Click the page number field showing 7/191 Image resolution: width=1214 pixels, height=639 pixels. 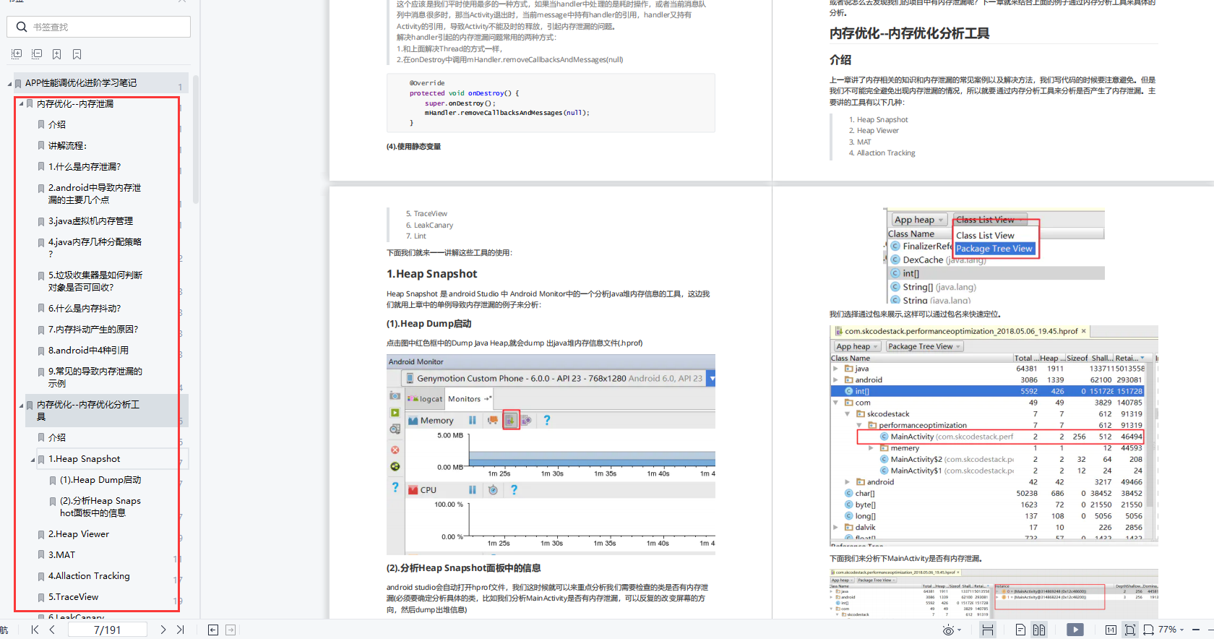click(108, 630)
